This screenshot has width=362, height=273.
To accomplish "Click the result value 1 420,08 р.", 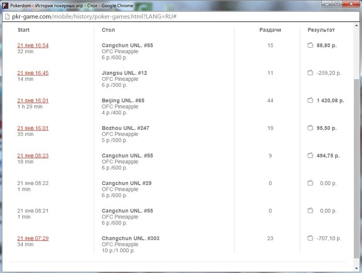I will [x=330, y=101].
